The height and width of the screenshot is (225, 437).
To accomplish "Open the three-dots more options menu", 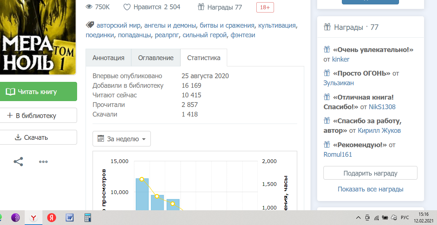I will 44,162.
